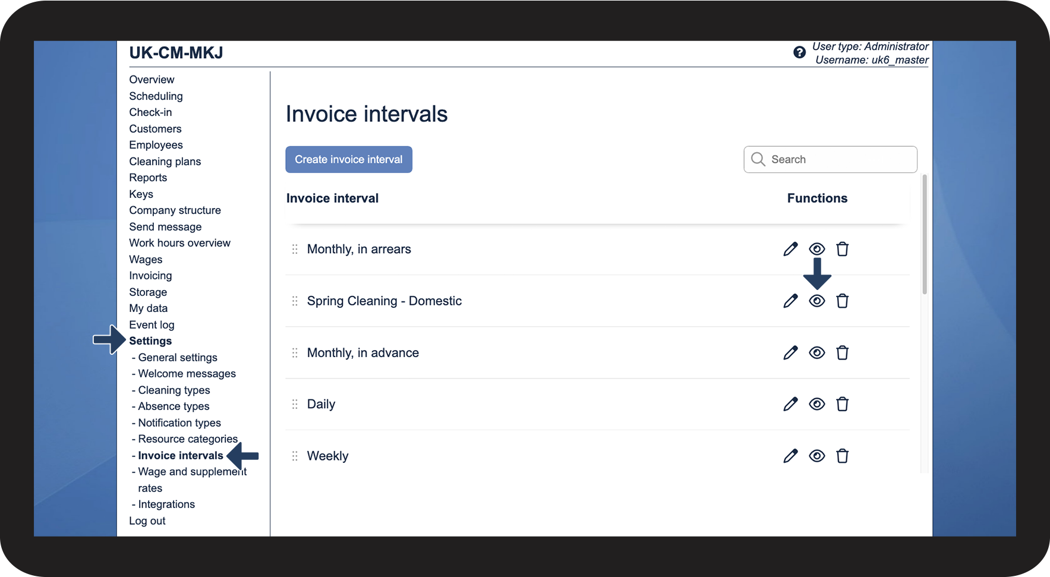Edit the Monthly, in arrears interval
The image size is (1050, 577).
coord(790,250)
